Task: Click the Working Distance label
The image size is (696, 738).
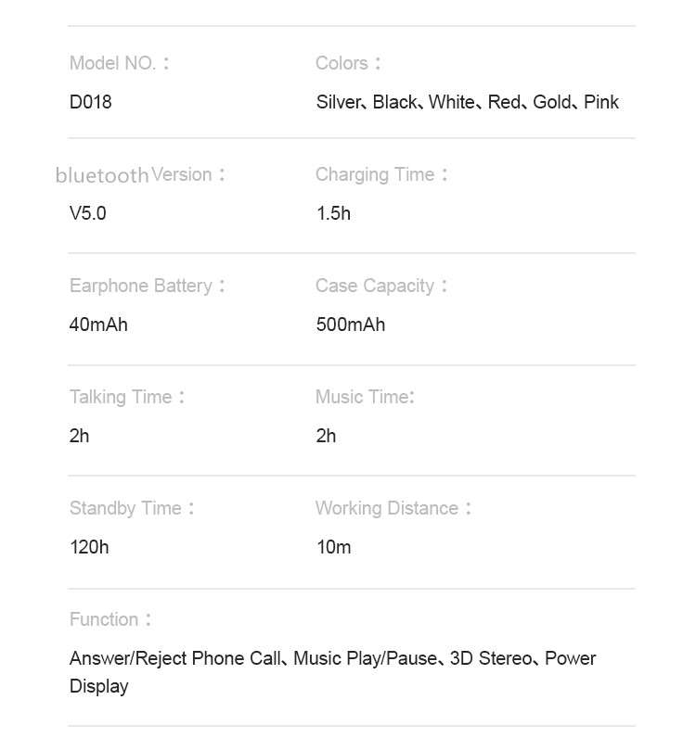Action: click(x=393, y=508)
